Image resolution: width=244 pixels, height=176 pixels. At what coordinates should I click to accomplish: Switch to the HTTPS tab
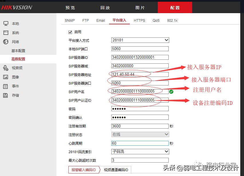click(139, 20)
